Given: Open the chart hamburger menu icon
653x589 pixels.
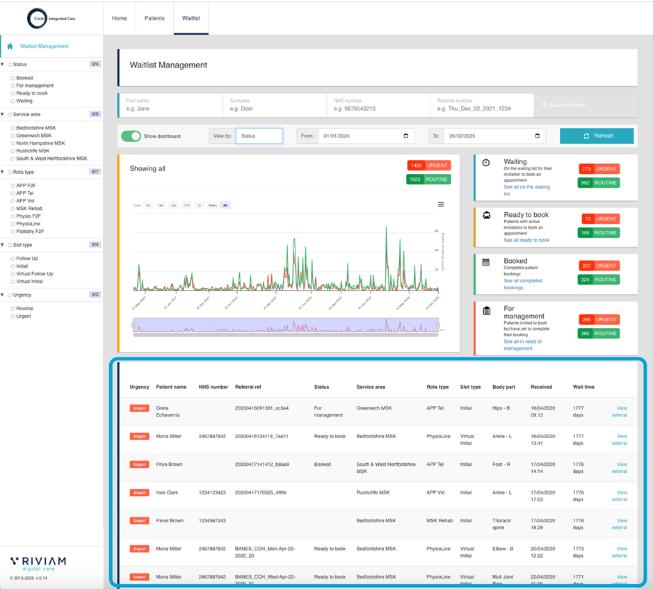Looking at the screenshot, I should 441,204.
